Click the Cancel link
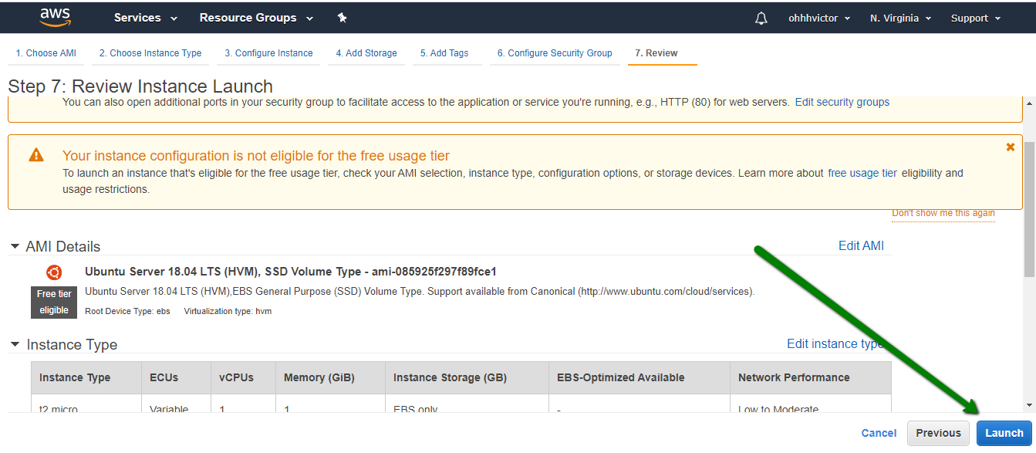This screenshot has height=453, width=1036. (879, 433)
